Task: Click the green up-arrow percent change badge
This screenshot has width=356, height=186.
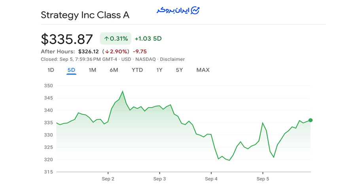Action: click(x=116, y=39)
